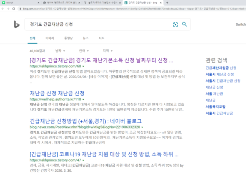Click related search 서울시 긴급재난금

coord(219,113)
